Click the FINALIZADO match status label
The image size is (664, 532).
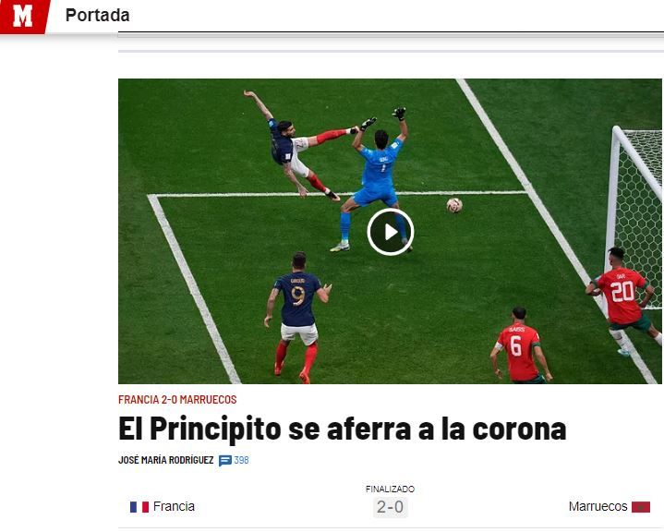[390, 490]
